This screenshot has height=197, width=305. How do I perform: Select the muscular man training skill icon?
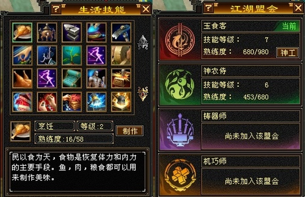tap(97, 78)
